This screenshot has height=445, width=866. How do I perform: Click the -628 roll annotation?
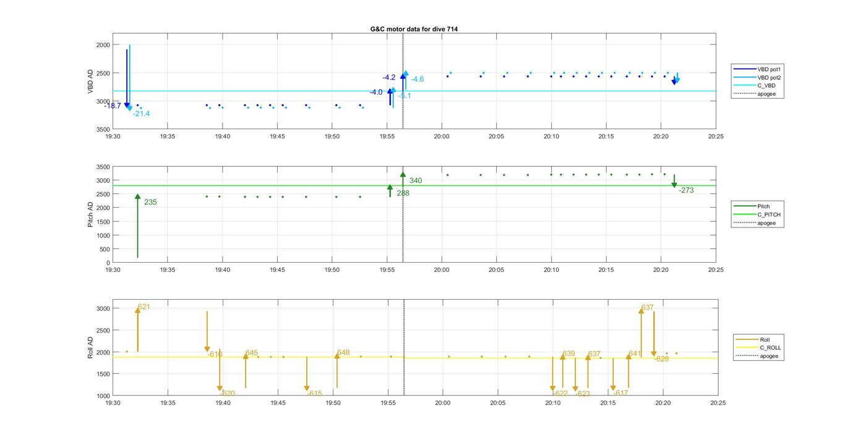[x=661, y=359]
